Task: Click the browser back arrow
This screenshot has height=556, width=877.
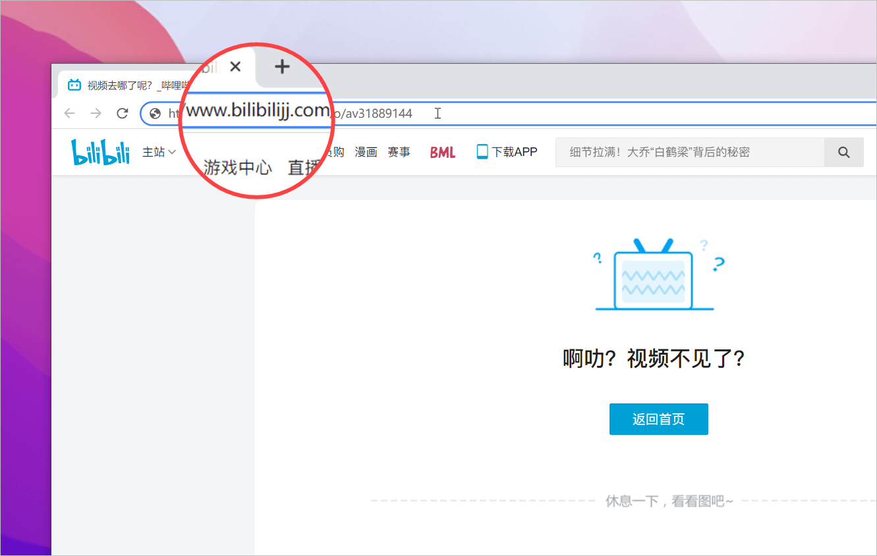Action: (69, 113)
